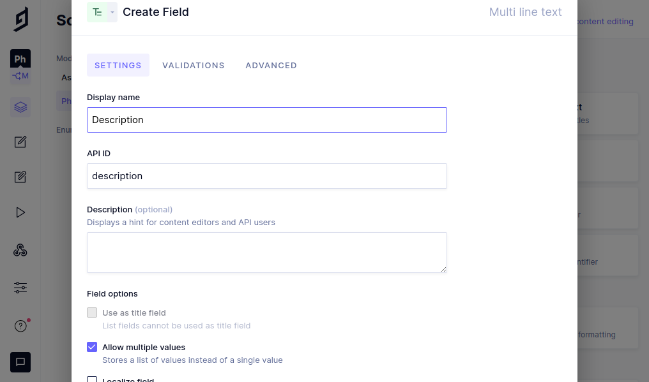Focus the optional Description textarea

tap(267, 253)
